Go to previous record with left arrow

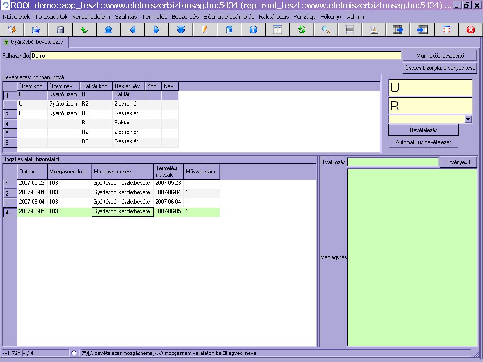(x=133, y=30)
